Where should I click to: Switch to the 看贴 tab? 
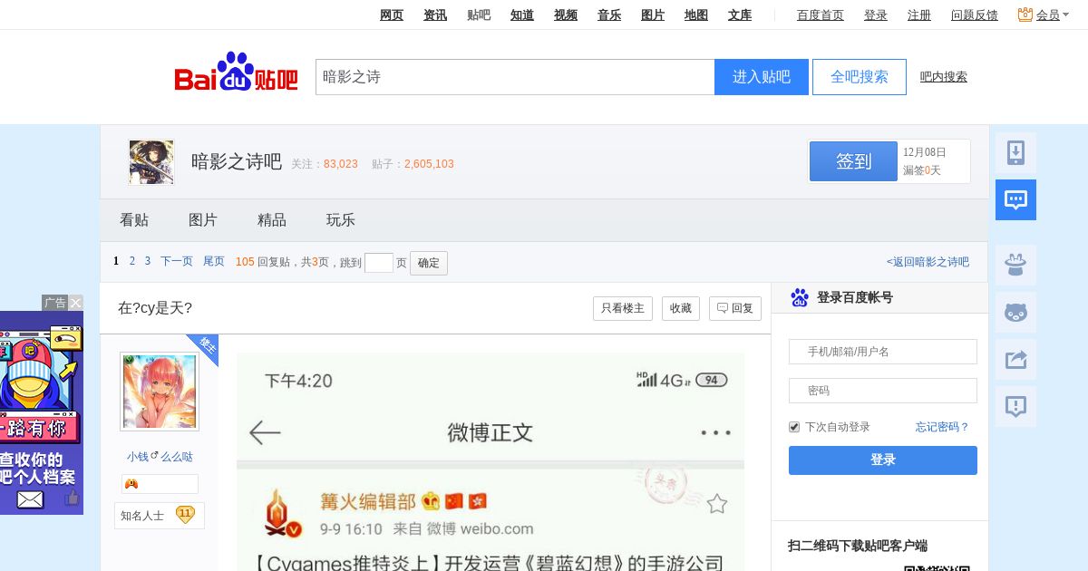click(134, 220)
